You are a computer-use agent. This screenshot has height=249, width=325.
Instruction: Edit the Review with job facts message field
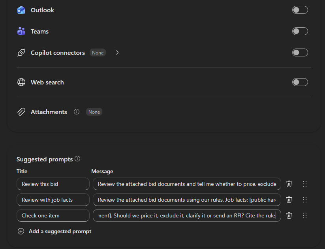pyautogui.click(x=187, y=200)
